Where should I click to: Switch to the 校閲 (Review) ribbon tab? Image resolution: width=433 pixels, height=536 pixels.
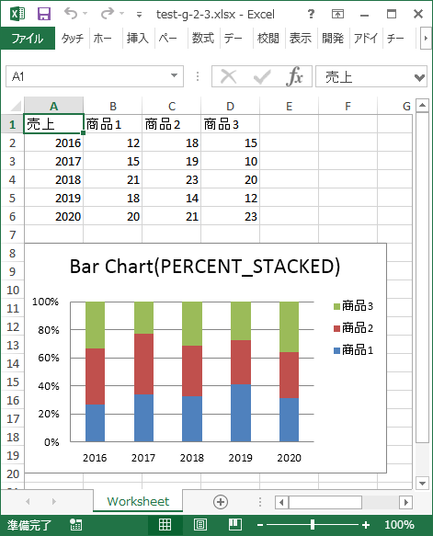coord(268,39)
